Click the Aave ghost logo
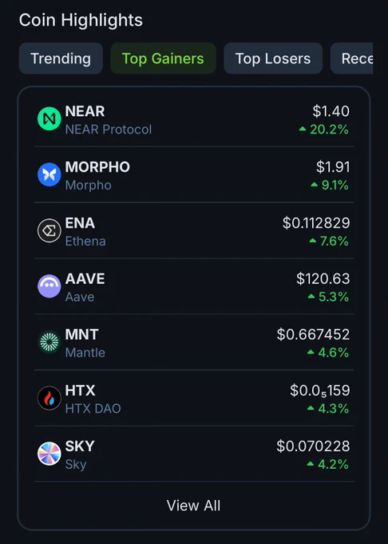The width and height of the screenshot is (388, 544). pyautogui.click(x=49, y=286)
